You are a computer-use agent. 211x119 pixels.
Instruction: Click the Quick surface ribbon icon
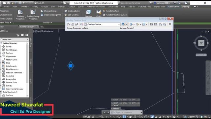pos(99,13)
